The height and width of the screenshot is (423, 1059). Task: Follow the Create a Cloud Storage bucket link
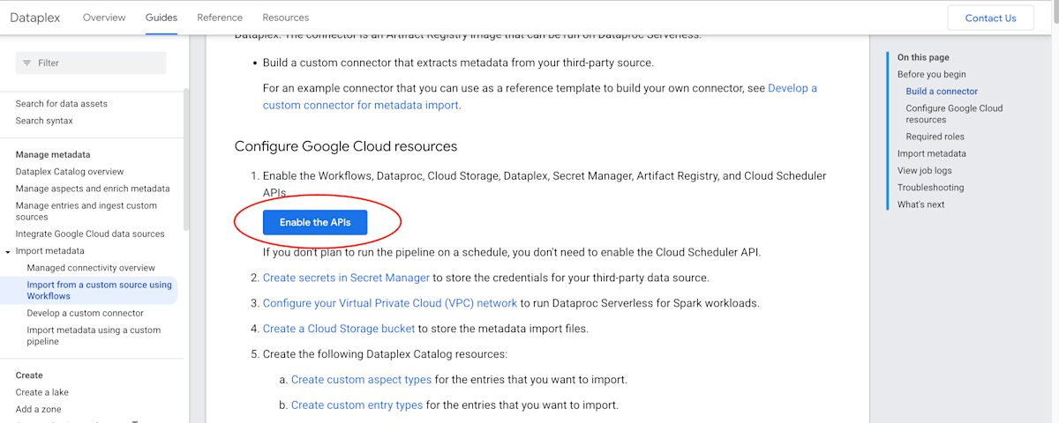pos(339,329)
